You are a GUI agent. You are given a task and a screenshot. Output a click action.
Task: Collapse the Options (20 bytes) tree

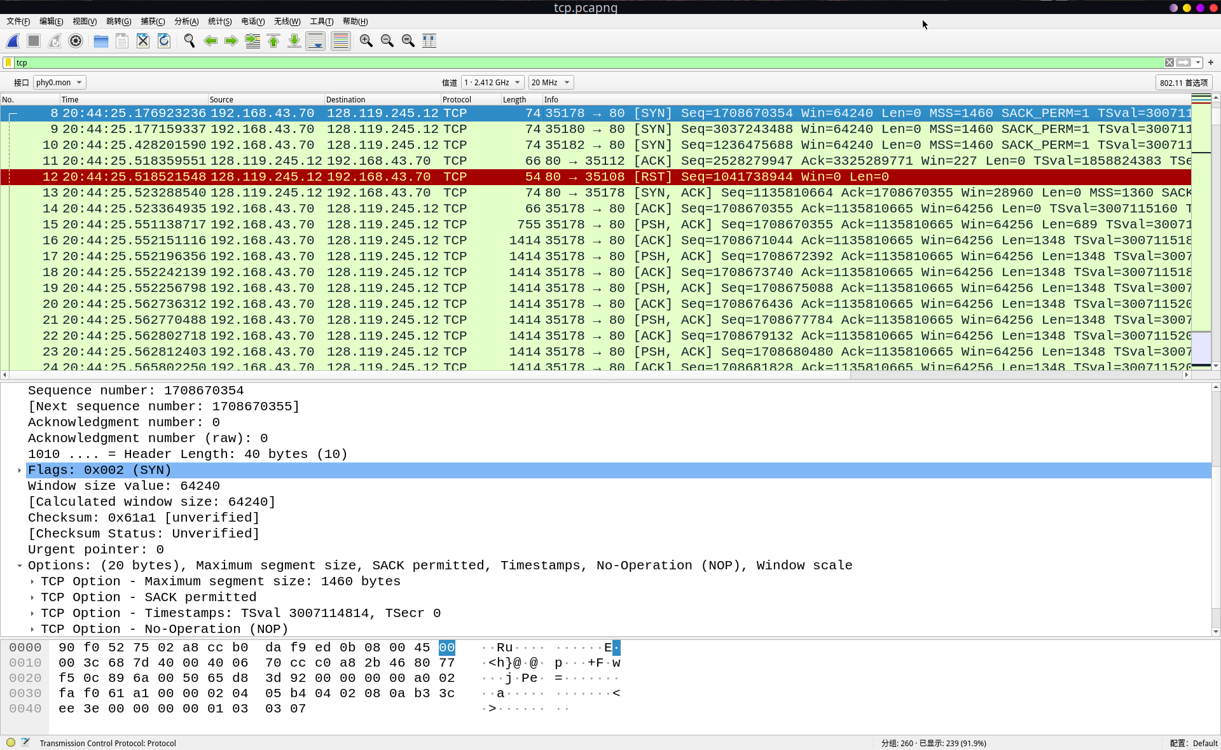click(20, 566)
